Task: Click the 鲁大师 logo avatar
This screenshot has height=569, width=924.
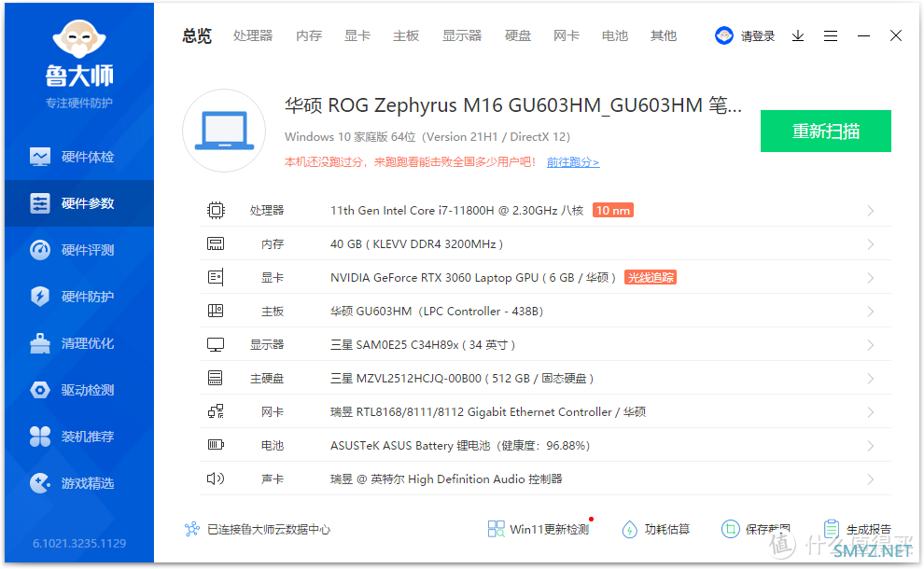Action: (x=79, y=38)
